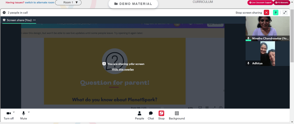Viewport: 294px width, 124px height.
Task: Open the Room 1 dropdown
Action: (68, 2)
